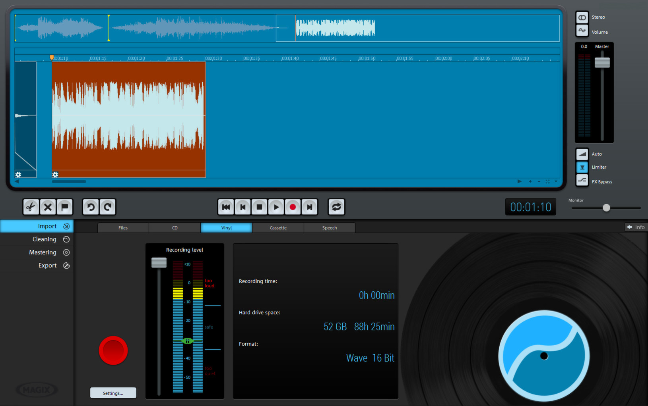Open settings gear of orange audio object

click(55, 175)
